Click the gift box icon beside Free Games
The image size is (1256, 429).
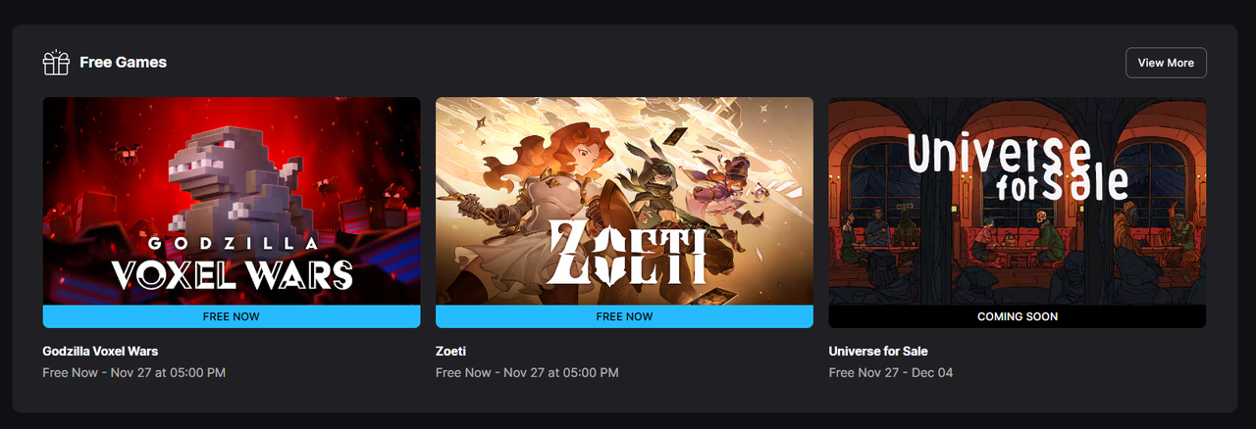(56, 63)
